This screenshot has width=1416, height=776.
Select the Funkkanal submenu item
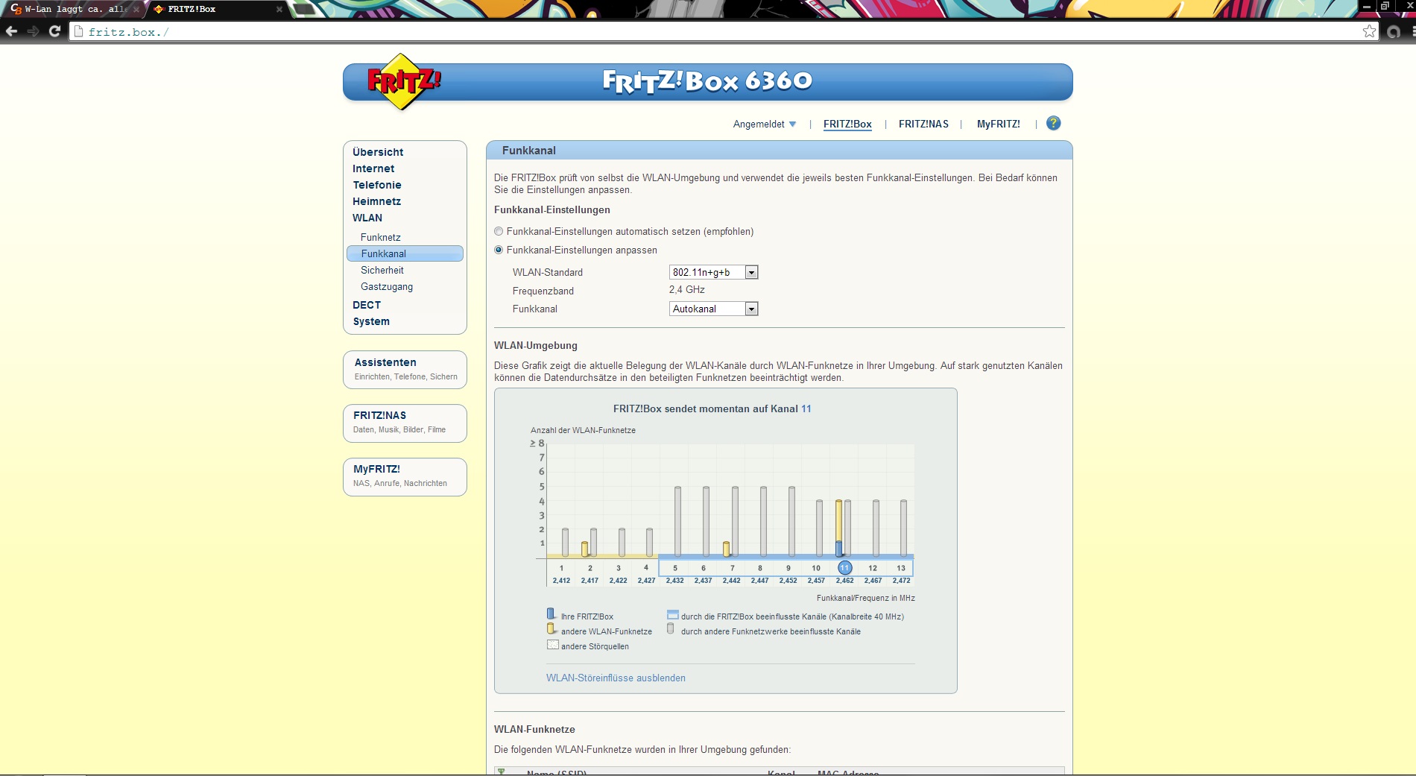coord(405,253)
